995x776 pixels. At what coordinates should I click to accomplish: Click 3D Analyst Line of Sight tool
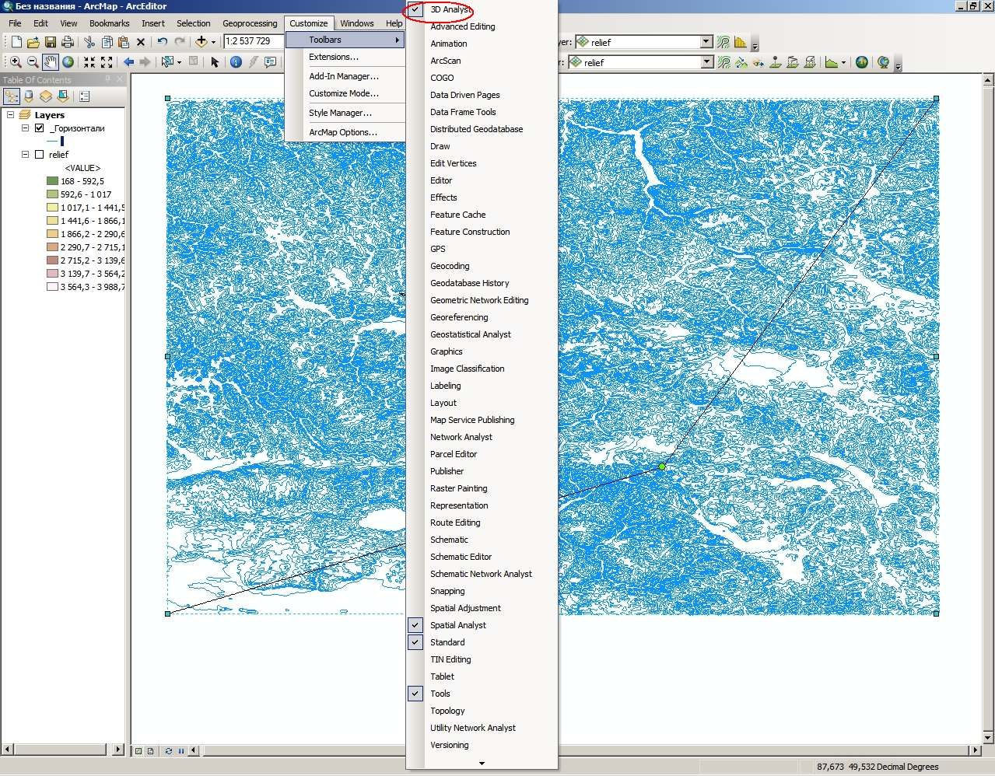click(759, 62)
